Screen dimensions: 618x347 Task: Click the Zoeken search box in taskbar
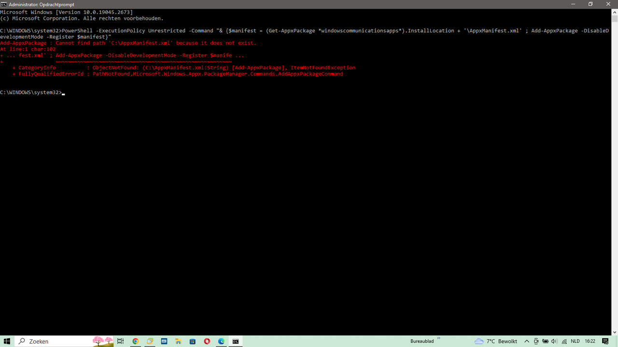coord(64,341)
